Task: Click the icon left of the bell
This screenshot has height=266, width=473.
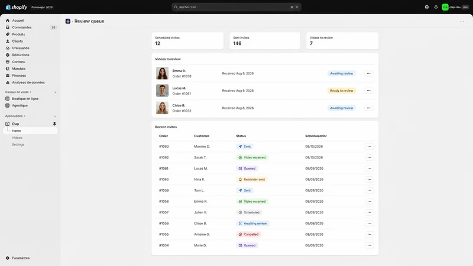Action: [427, 7]
